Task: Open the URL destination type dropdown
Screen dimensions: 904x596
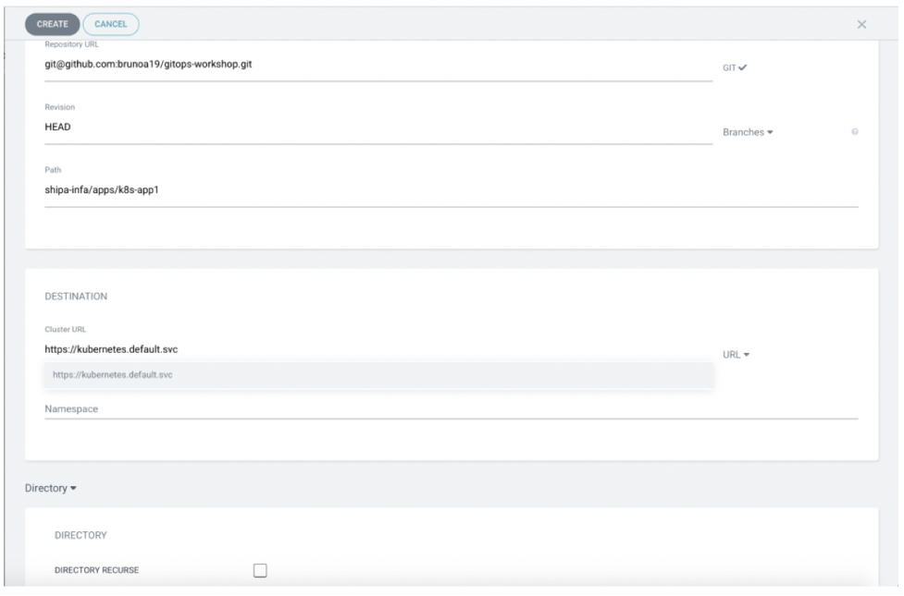Action: [x=735, y=354]
